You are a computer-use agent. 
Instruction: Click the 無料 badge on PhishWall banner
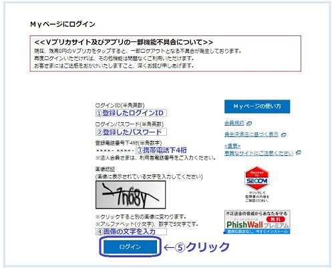(x=276, y=219)
